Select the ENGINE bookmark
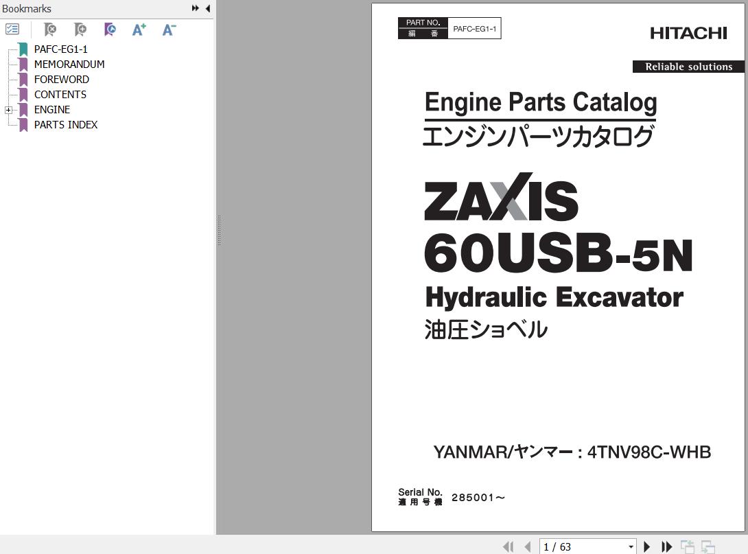748x554 pixels. (52, 110)
